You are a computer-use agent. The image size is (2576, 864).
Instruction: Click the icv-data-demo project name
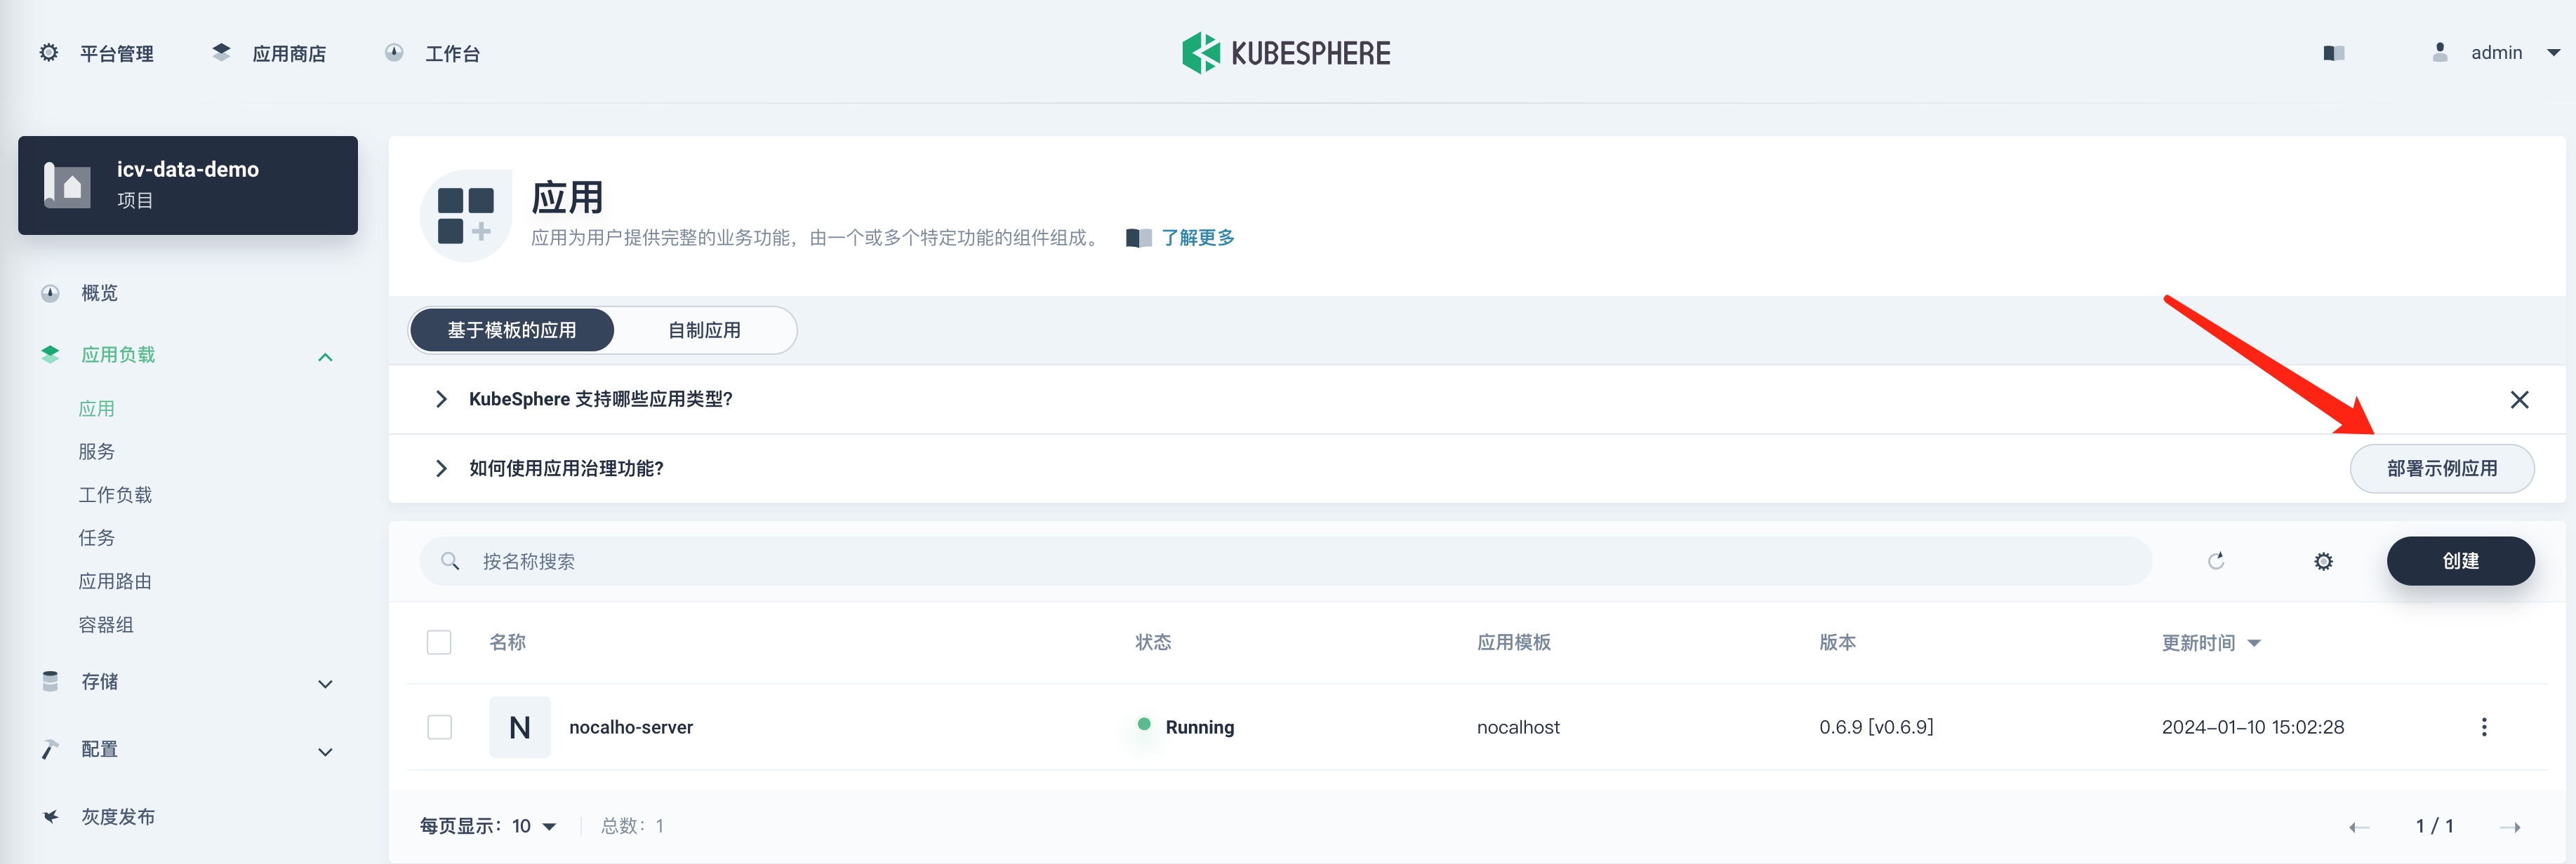(188, 170)
